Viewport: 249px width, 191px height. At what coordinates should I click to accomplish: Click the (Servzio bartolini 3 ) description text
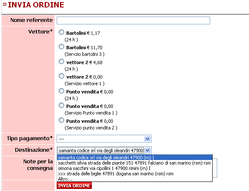tap(84, 54)
